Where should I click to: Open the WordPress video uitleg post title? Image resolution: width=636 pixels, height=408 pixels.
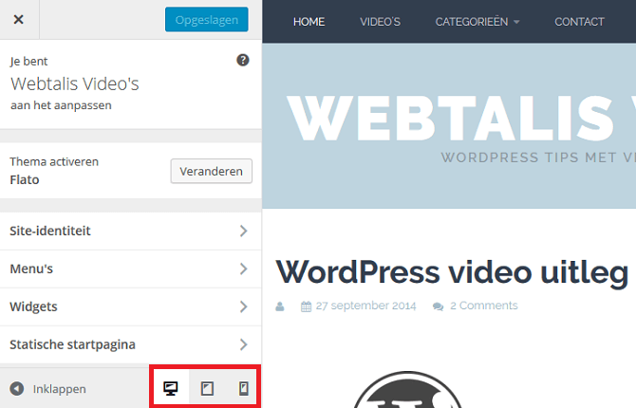coord(452,272)
